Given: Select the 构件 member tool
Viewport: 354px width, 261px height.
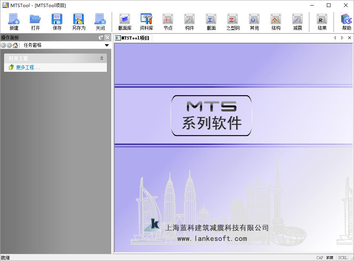Looking at the screenshot, I should point(189,22).
